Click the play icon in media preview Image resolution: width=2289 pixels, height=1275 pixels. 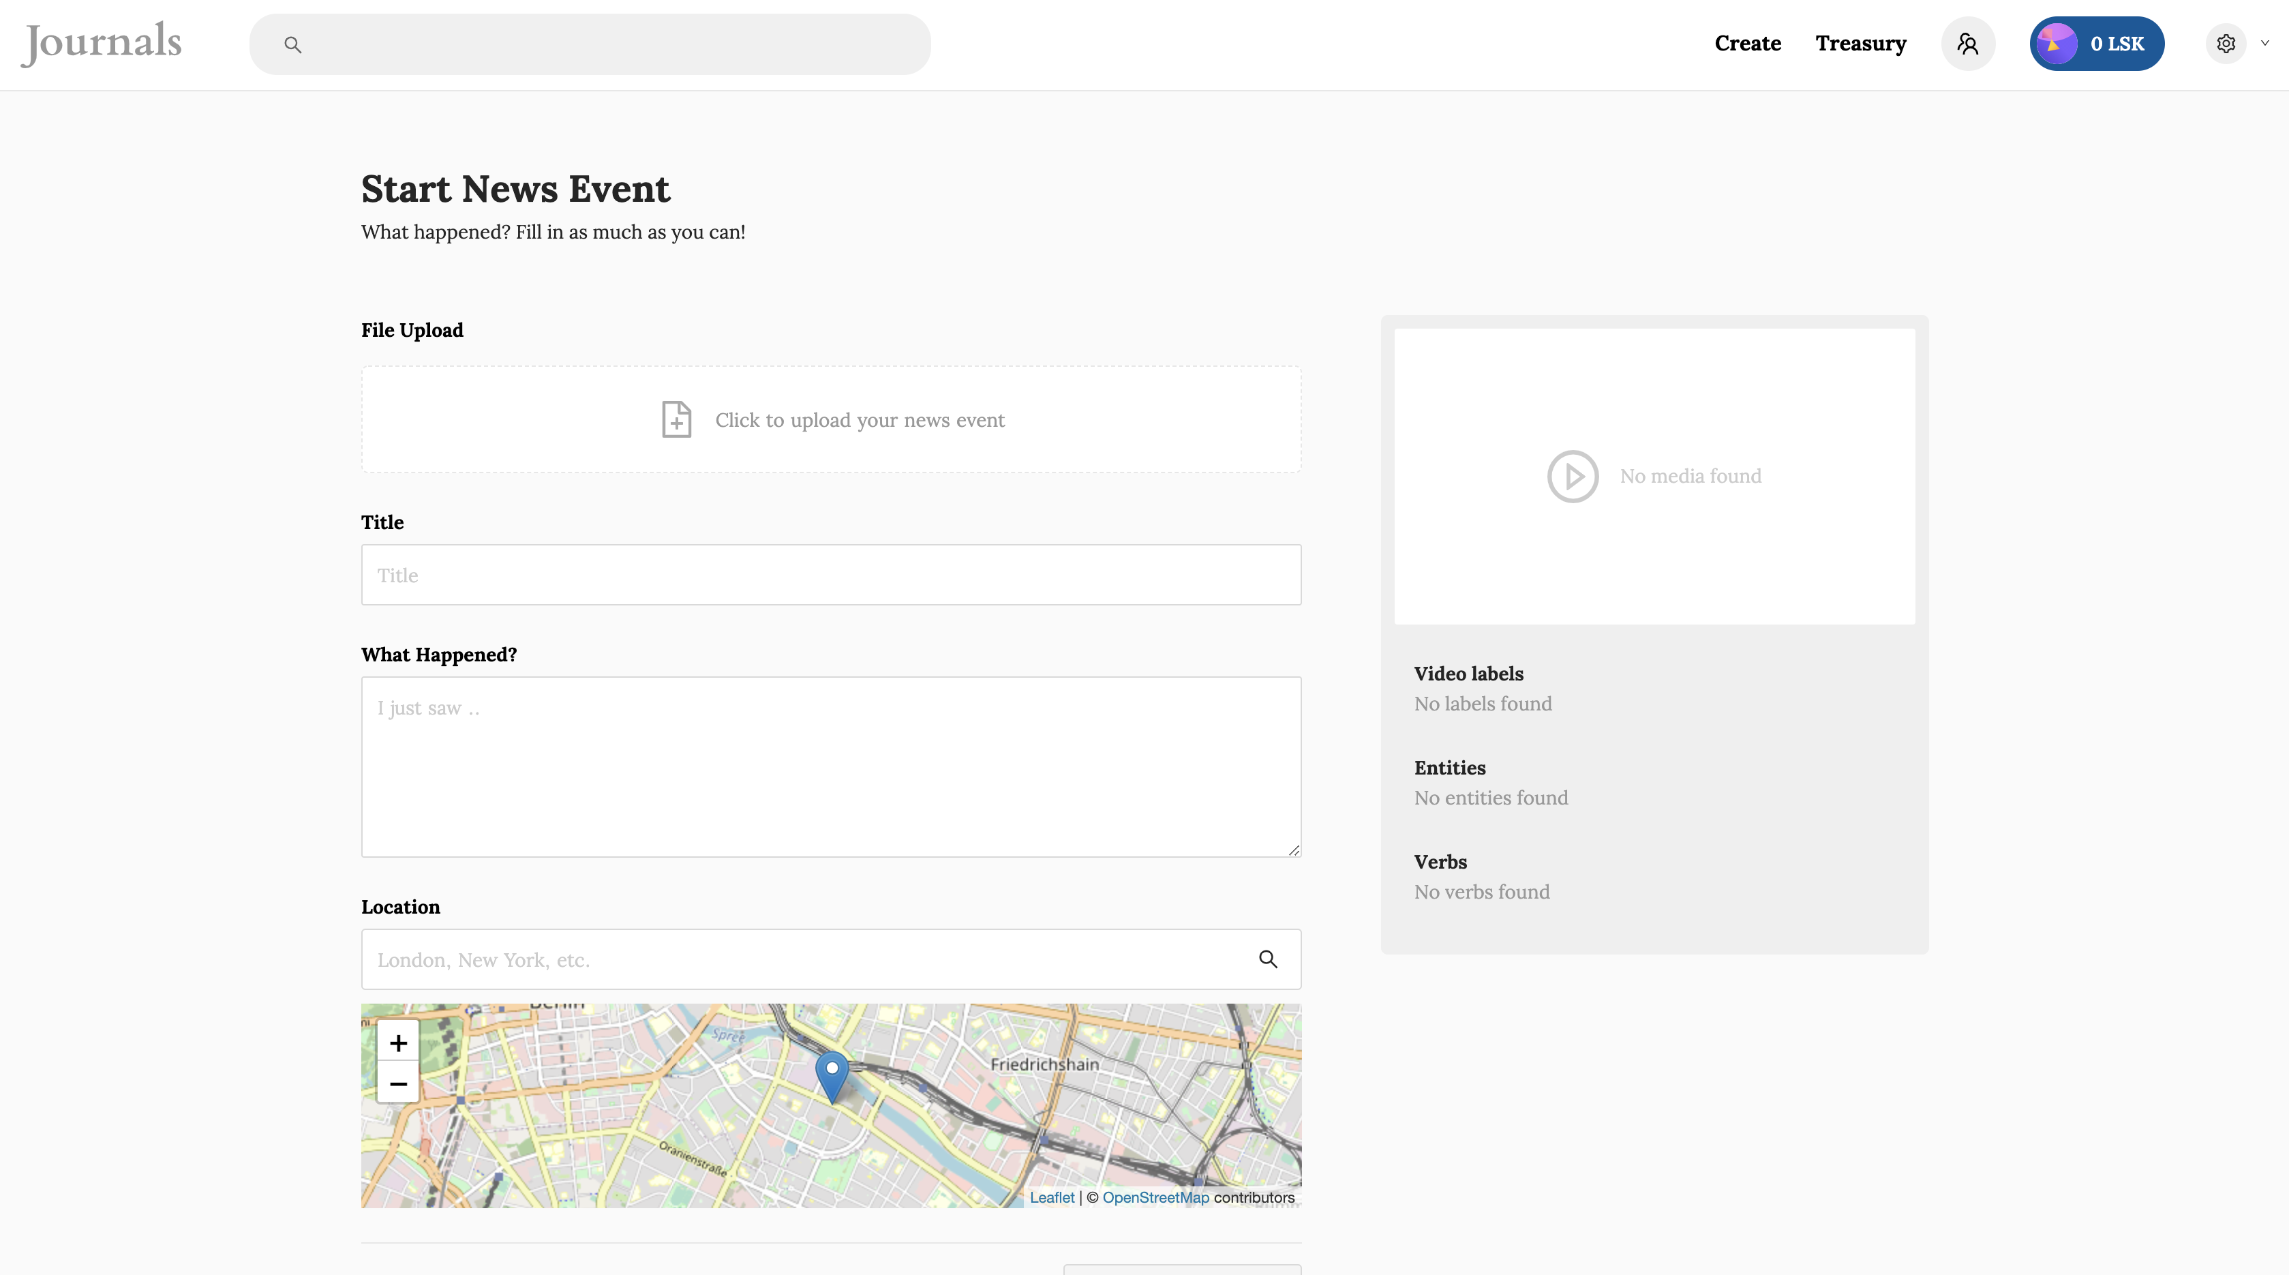pos(1572,476)
